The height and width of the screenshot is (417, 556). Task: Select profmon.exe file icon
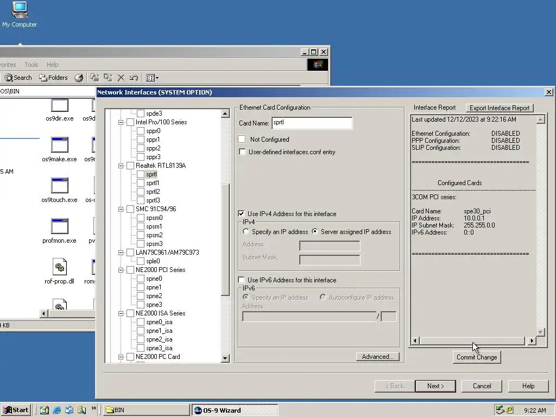coord(59,231)
